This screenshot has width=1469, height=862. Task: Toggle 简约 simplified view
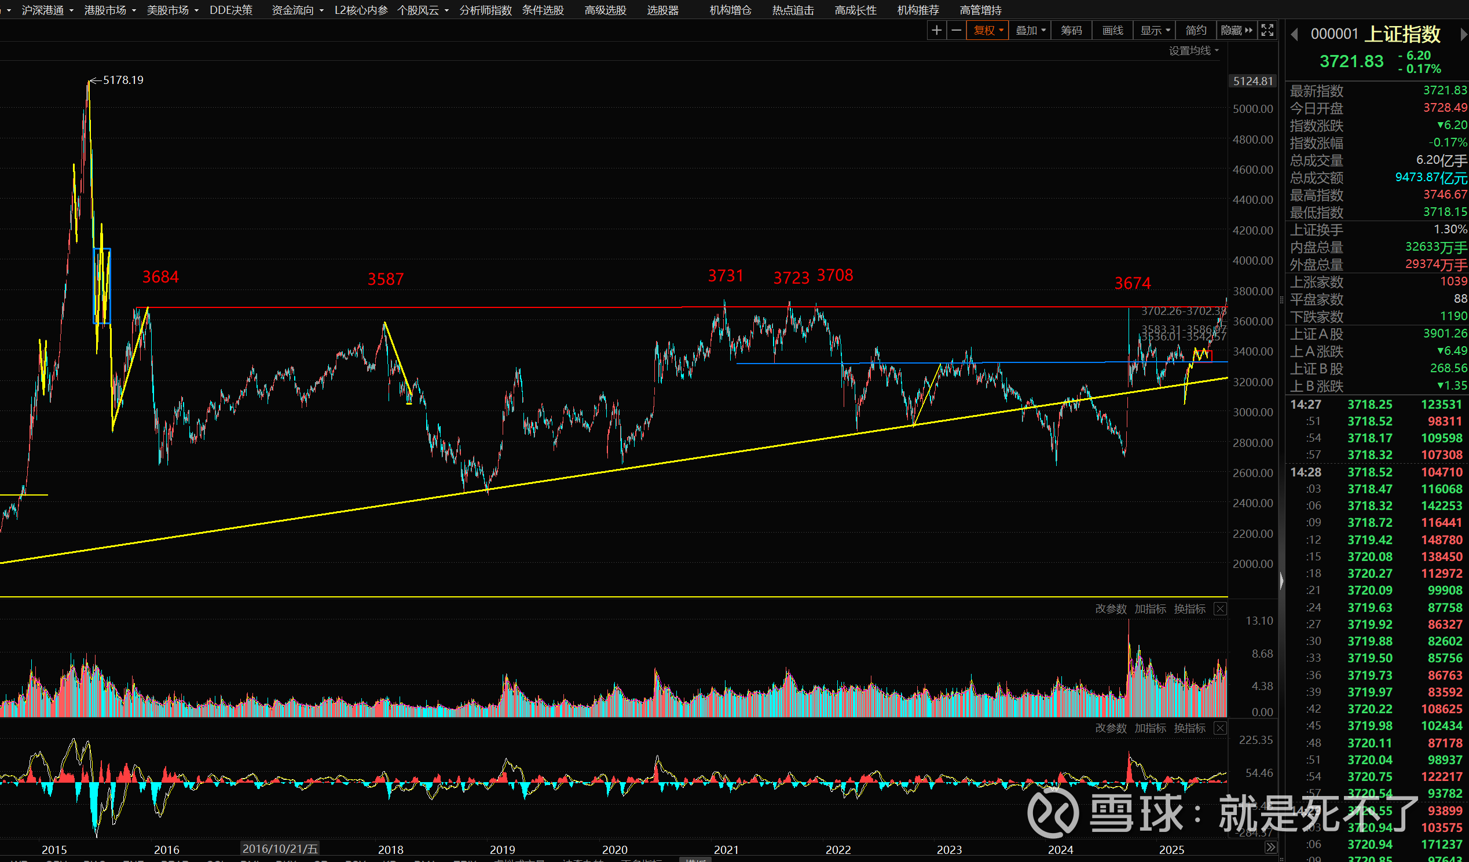1196,30
